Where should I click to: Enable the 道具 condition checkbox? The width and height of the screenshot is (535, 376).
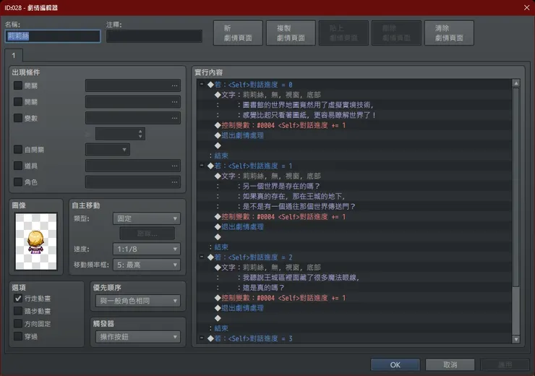18,166
